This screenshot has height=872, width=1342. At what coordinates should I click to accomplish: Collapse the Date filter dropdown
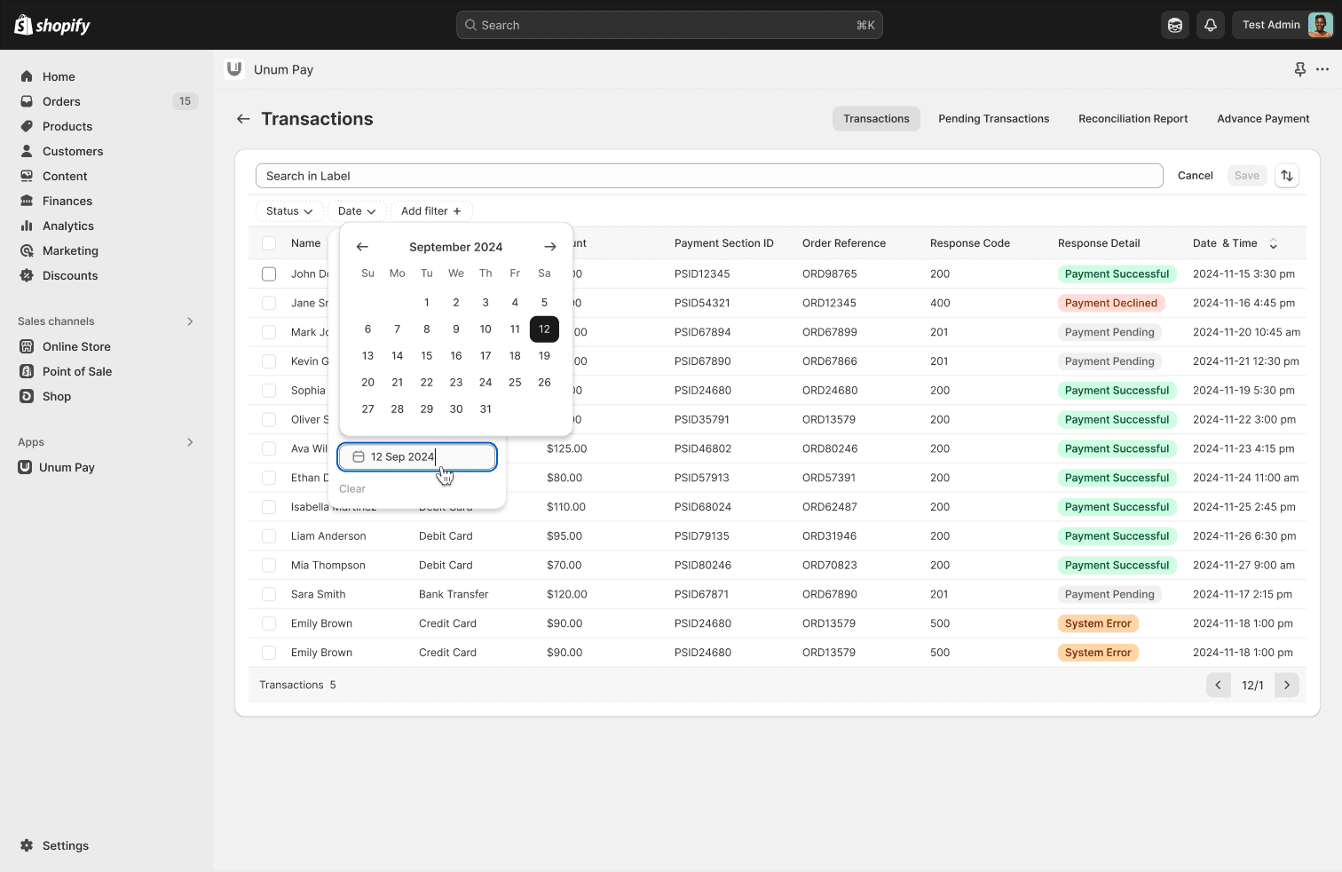click(357, 211)
